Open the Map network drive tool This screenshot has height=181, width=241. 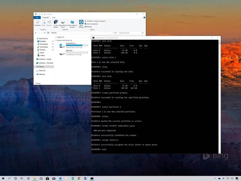[63, 23]
